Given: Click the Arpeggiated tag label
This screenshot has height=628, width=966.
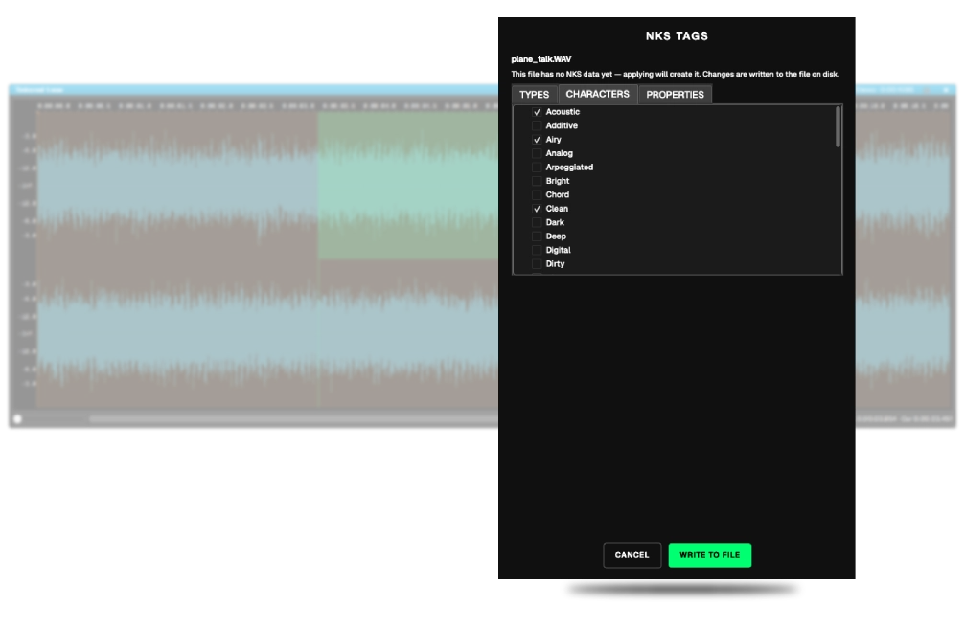Looking at the screenshot, I should [x=569, y=168].
